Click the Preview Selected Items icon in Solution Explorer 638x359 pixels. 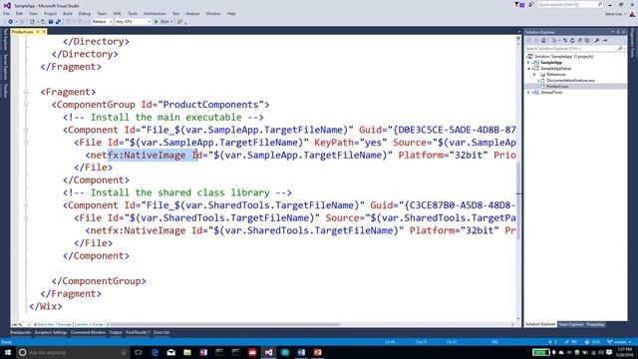point(605,40)
